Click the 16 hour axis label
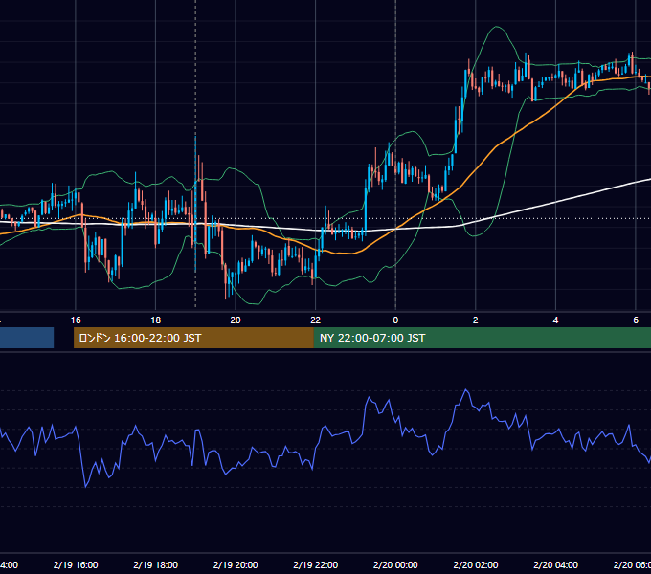Screen dimensions: 651x574 coord(76,320)
